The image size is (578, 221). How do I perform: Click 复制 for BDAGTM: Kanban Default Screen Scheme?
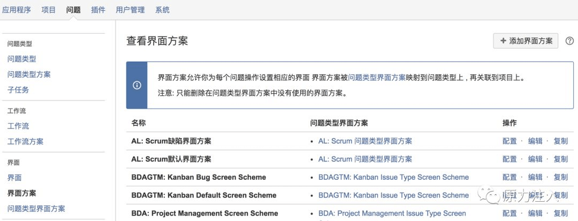coord(561,195)
